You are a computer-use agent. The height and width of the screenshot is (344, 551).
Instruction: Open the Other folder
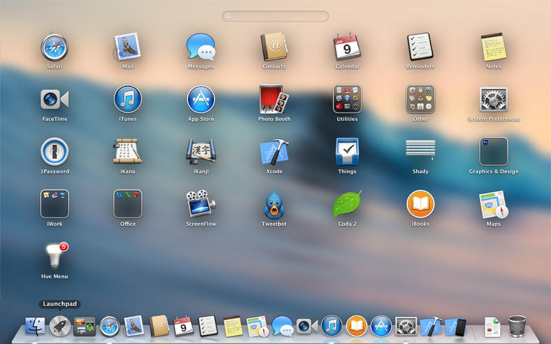[420, 99]
